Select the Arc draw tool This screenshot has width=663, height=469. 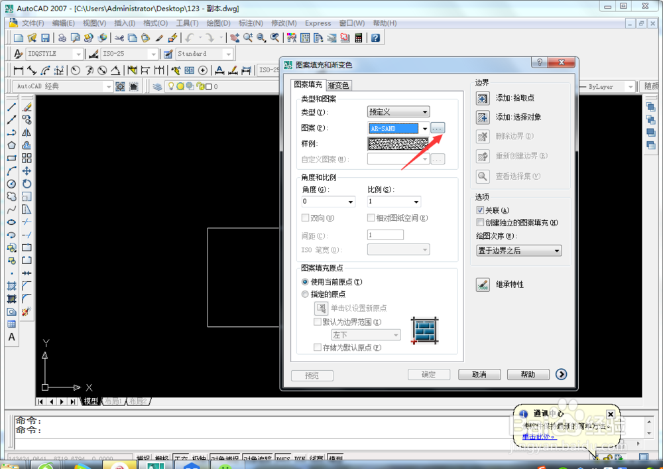click(x=11, y=171)
